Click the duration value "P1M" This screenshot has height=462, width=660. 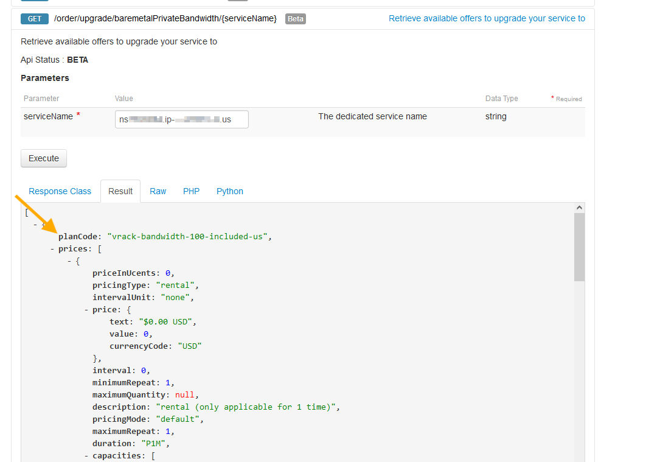(x=153, y=444)
